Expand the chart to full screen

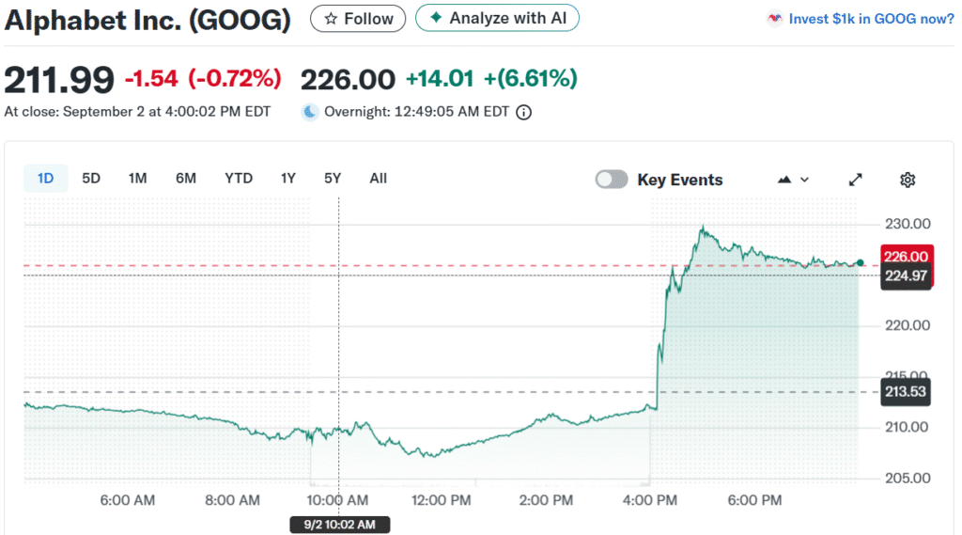pos(855,180)
